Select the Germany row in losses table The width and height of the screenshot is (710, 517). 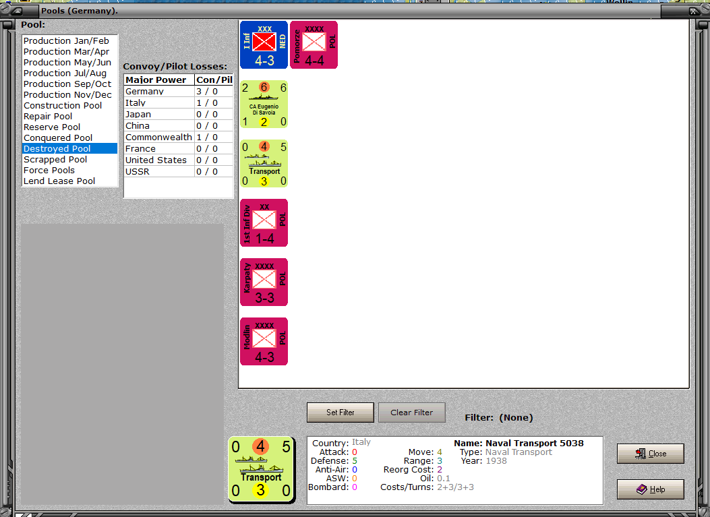pyautogui.click(x=179, y=91)
